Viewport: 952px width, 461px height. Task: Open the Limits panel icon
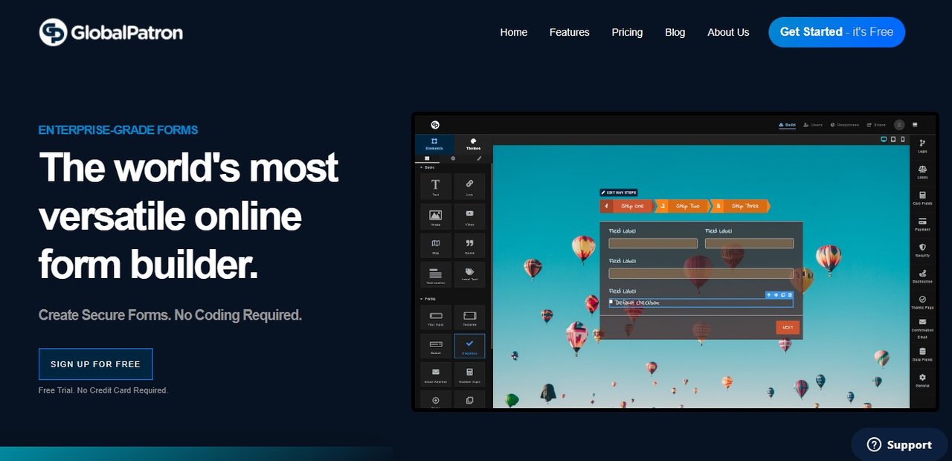(922, 172)
